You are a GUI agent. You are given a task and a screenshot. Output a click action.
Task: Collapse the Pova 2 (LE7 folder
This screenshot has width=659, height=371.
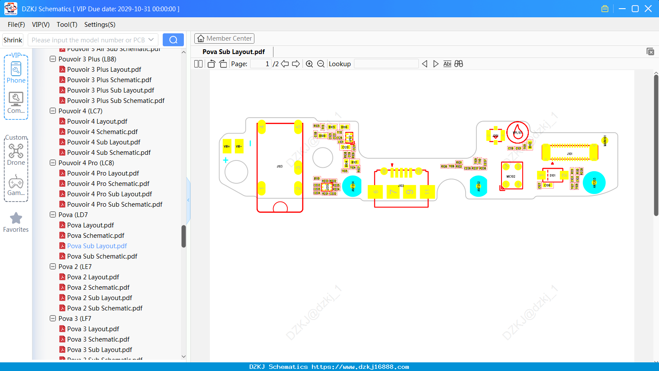[x=53, y=266]
